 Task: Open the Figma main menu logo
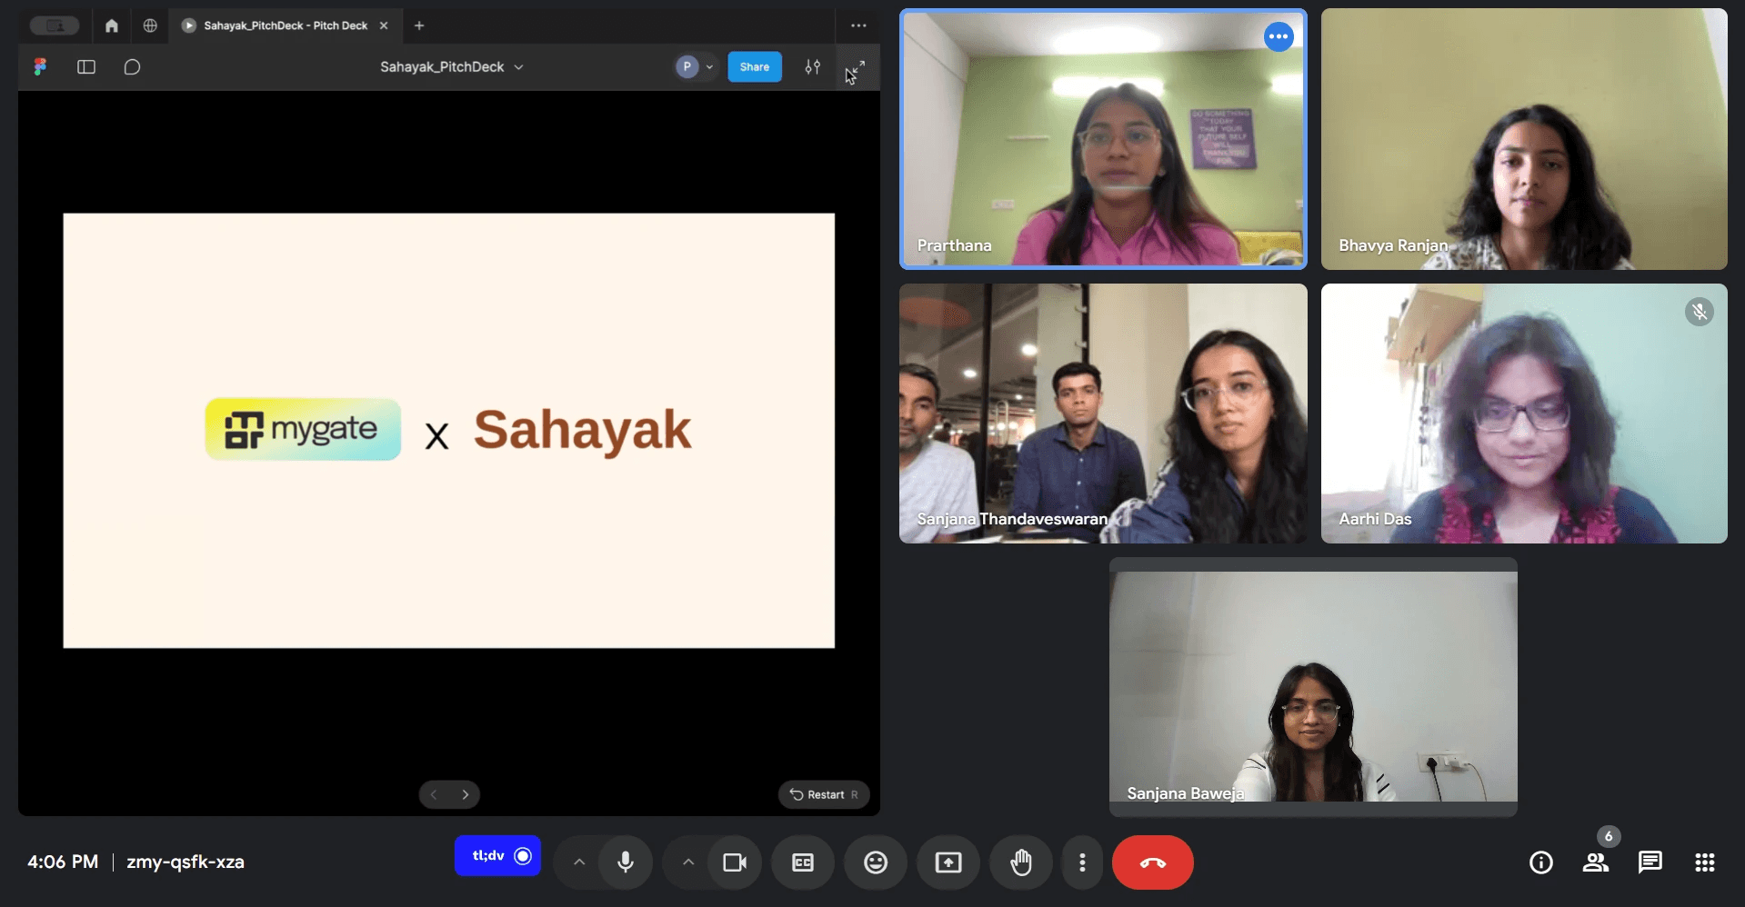(40, 66)
